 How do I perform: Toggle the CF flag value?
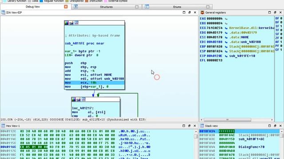[x=281, y=50]
